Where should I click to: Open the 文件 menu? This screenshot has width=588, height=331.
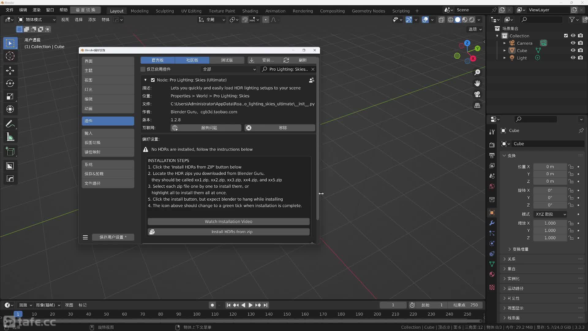pos(9,10)
